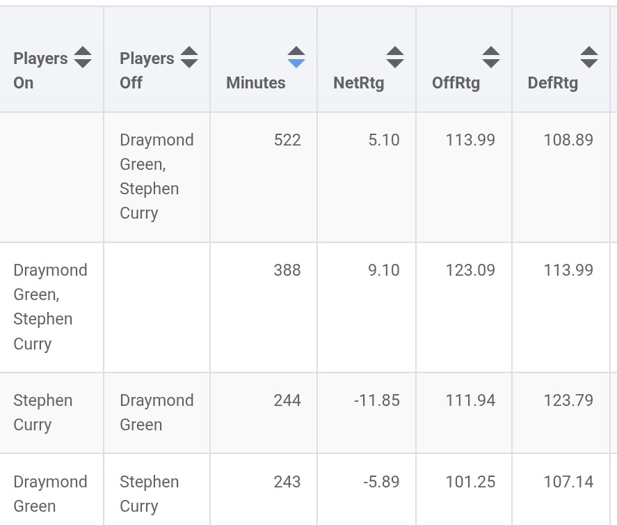The image size is (617, 525).
Task: Click the Players Off header text
Action: tap(146, 70)
